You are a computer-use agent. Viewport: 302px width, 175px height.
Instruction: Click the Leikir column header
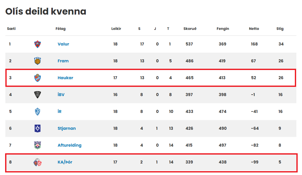(116, 29)
